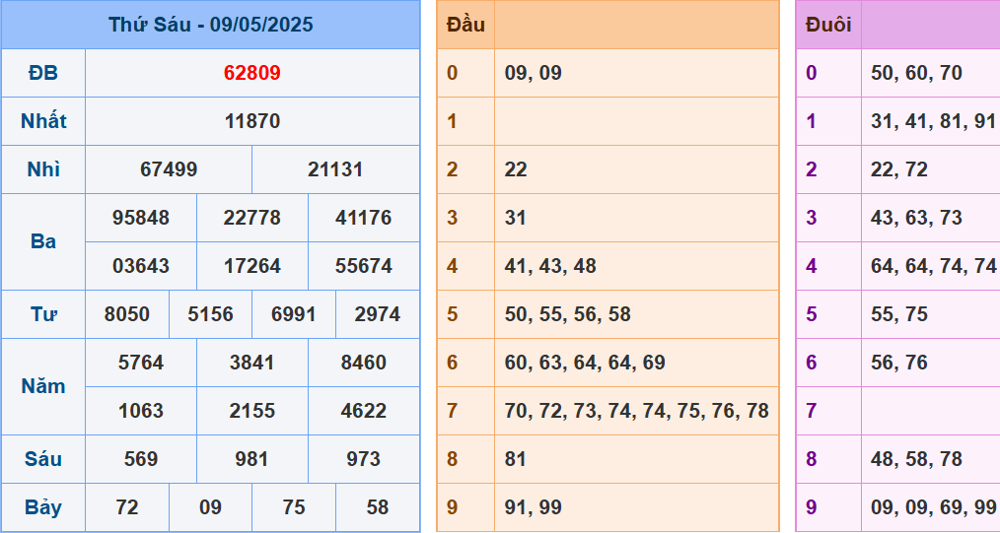Screen dimensions: 1000x533
Task: Select the Bảy prize number 75
Action: 293,507
